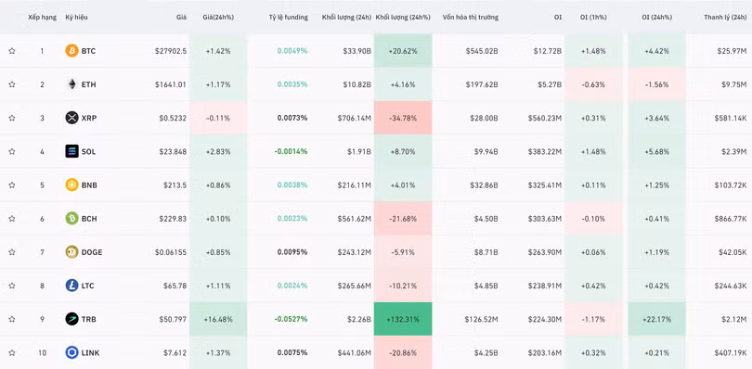This screenshot has width=752, height=369.
Task: Sort by OI (1h%) header
Action: click(x=592, y=18)
